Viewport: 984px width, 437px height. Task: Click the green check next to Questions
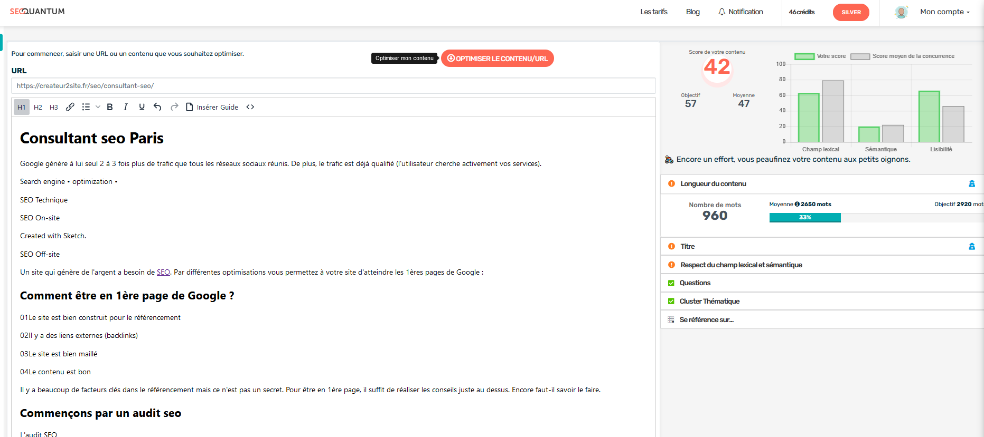click(x=671, y=283)
